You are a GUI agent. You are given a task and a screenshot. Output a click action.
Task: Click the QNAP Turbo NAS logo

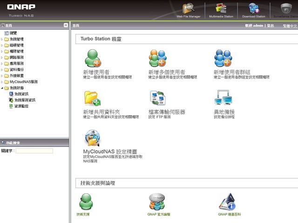pyautogui.click(x=21, y=11)
